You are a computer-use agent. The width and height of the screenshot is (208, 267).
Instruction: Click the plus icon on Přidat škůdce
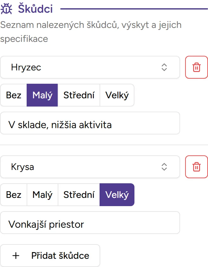(x=16, y=256)
